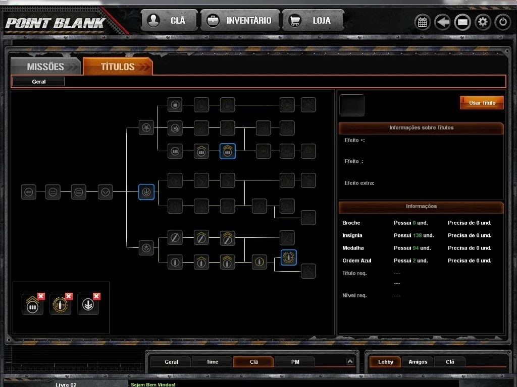
Task: Click the power exit icon
Action: click(503, 22)
